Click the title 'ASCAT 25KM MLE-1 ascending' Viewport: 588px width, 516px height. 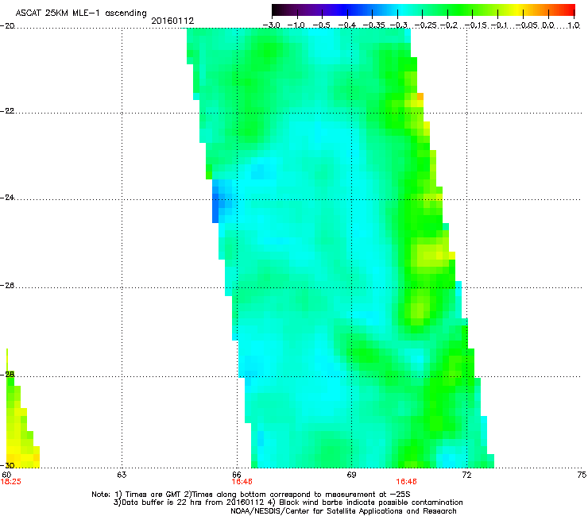click(81, 13)
